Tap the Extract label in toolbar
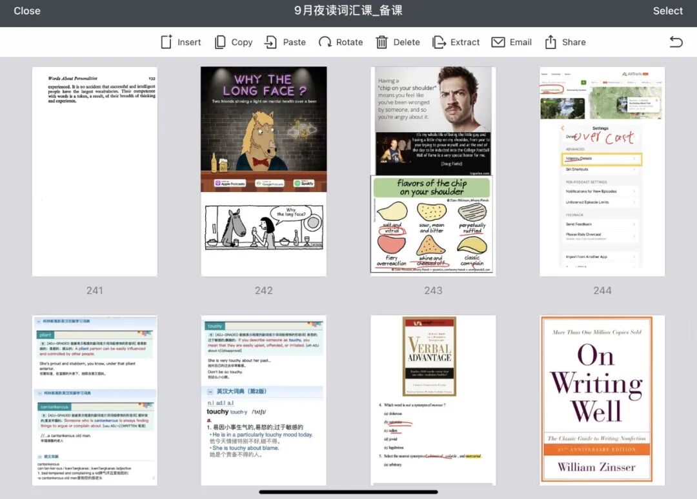The width and height of the screenshot is (697, 499). (x=465, y=42)
